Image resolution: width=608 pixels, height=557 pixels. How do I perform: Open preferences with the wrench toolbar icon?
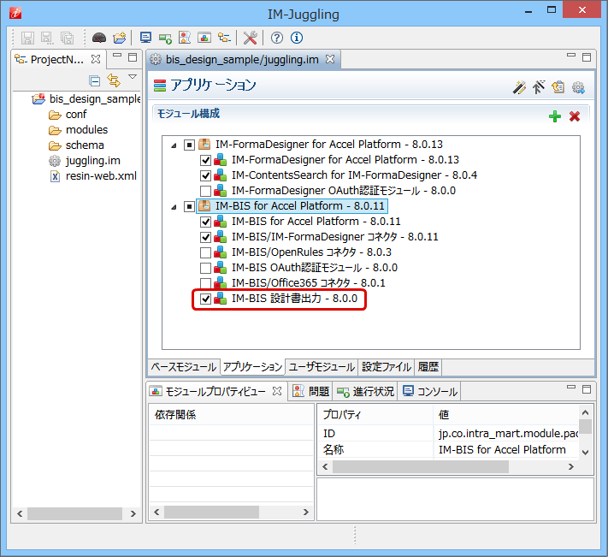[x=250, y=38]
